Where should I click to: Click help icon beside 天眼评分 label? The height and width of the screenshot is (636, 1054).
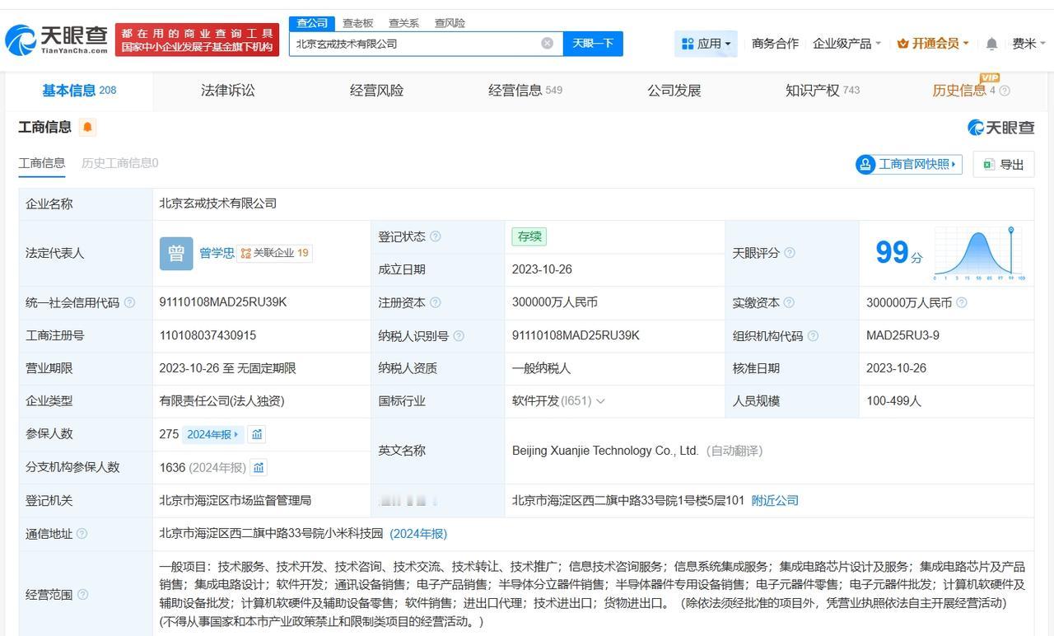click(x=790, y=253)
